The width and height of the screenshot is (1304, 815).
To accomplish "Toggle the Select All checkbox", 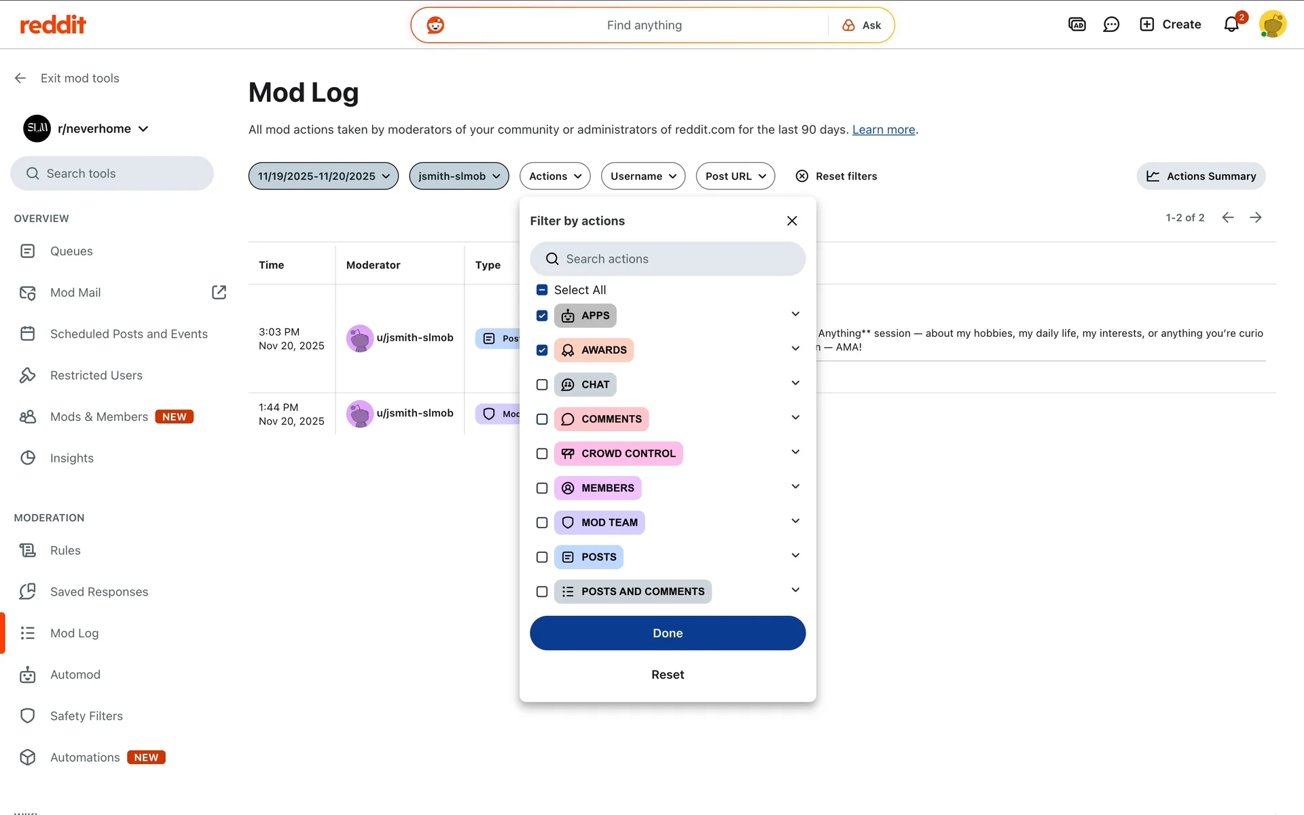I will tap(542, 290).
